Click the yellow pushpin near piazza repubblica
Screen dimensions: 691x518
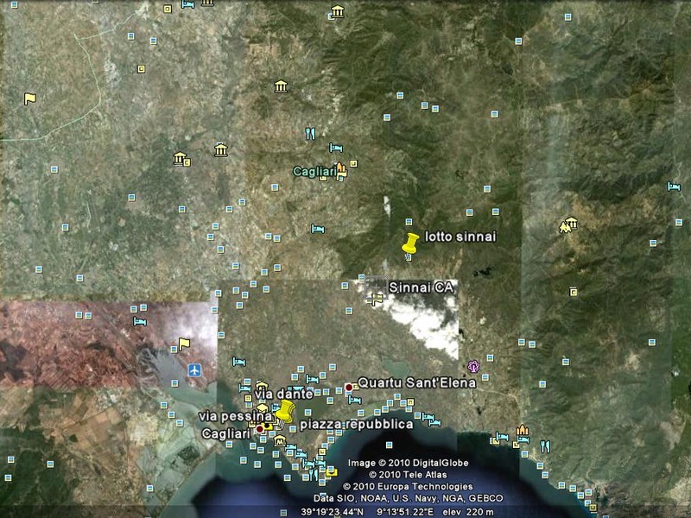[285, 411]
